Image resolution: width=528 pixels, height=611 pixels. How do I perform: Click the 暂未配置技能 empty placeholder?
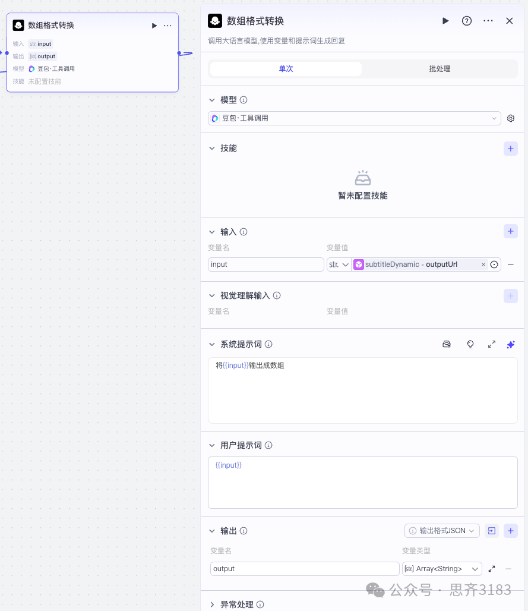(x=362, y=185)
